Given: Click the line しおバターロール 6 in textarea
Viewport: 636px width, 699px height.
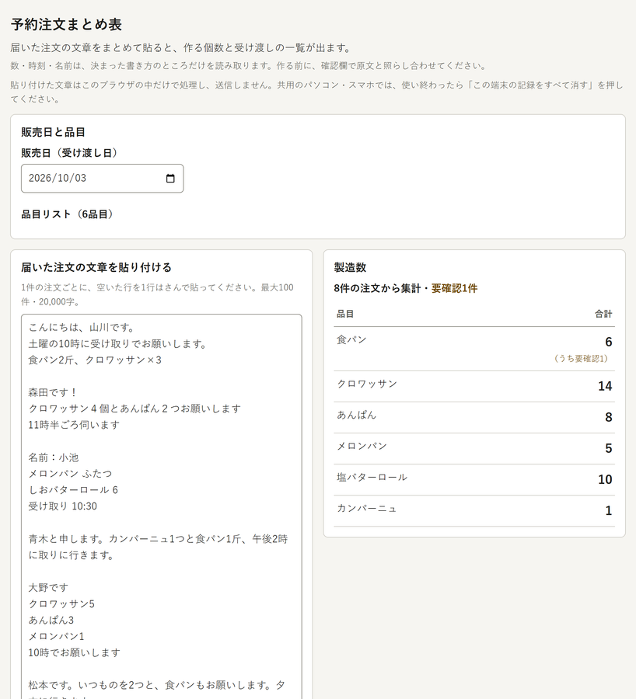Looking at the screenshot, I should [73, 490].
